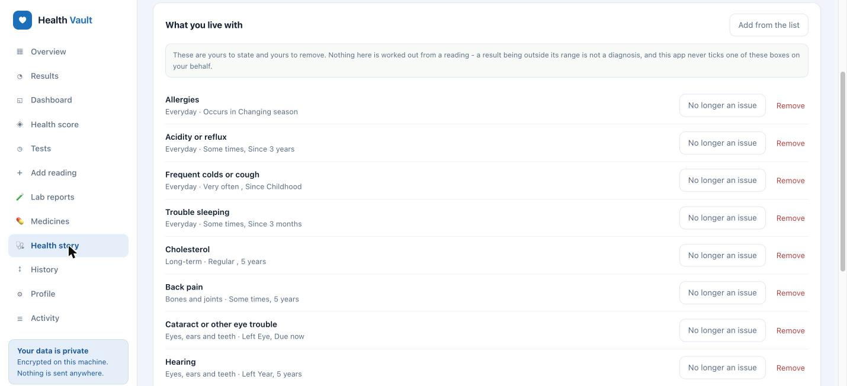This screenshot has width=847, height=386.
Task: Click 'Bones and joints · Some times, 5 years'
Action: 232,299
